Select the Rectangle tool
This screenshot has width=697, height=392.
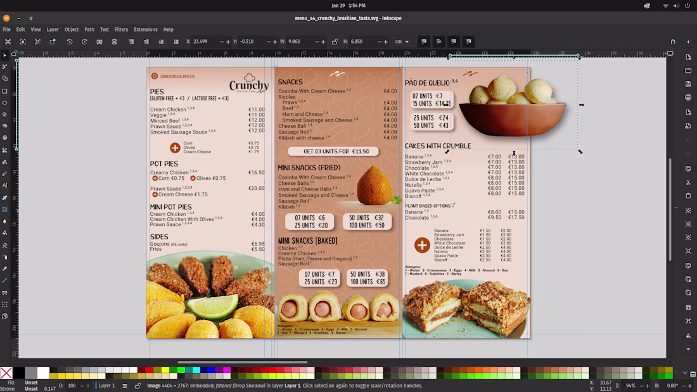point(5,91)
